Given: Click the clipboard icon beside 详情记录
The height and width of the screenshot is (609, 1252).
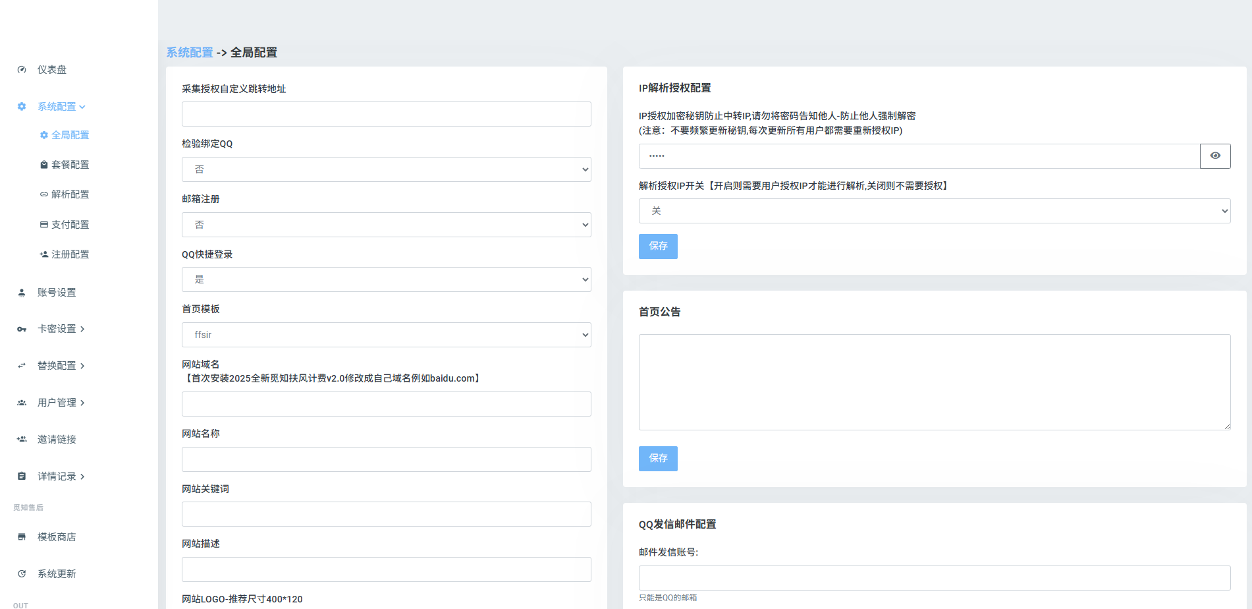Looking at the screenshot, I should (22, 477).
